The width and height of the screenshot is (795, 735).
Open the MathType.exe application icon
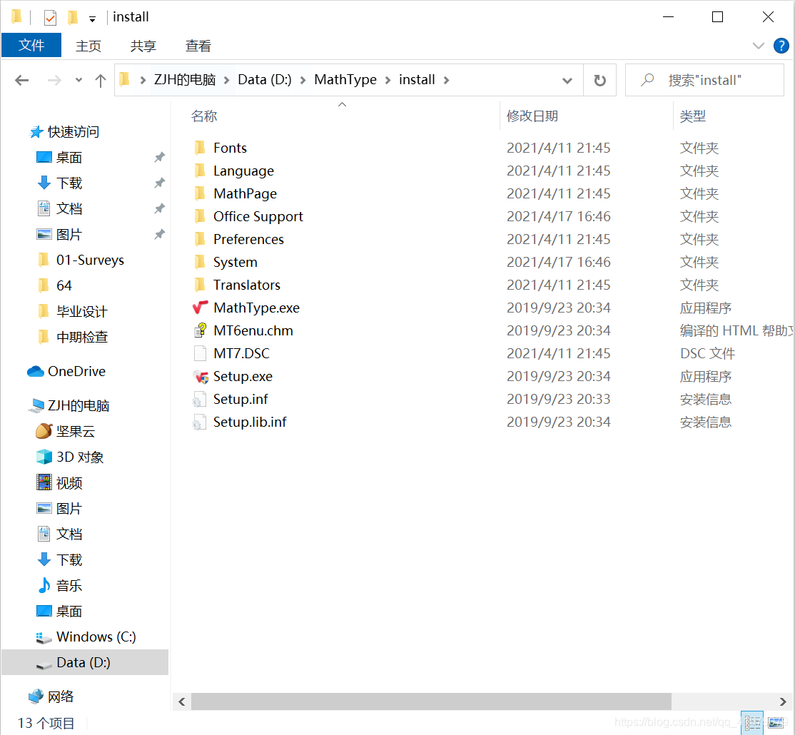201,308
